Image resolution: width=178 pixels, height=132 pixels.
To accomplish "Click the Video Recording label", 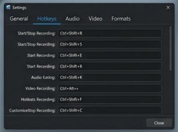I will pos(40,88).
